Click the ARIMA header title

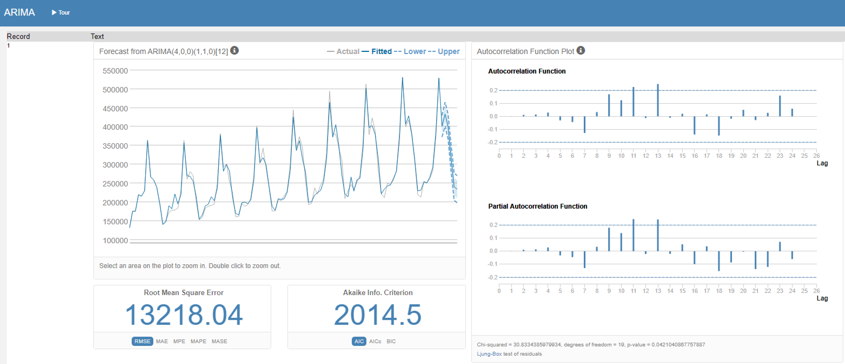pos(19,12)
